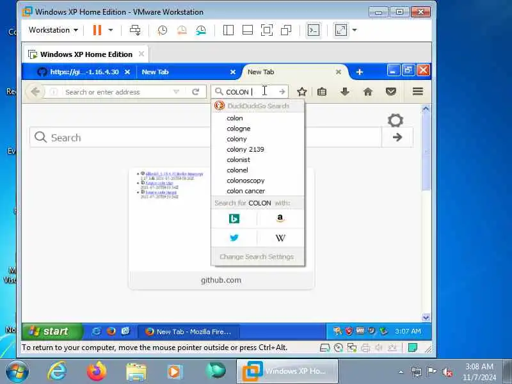This screenshot has height=384, width=512.
Task: Show bookmarks list icon
Action: pos(322,92)
